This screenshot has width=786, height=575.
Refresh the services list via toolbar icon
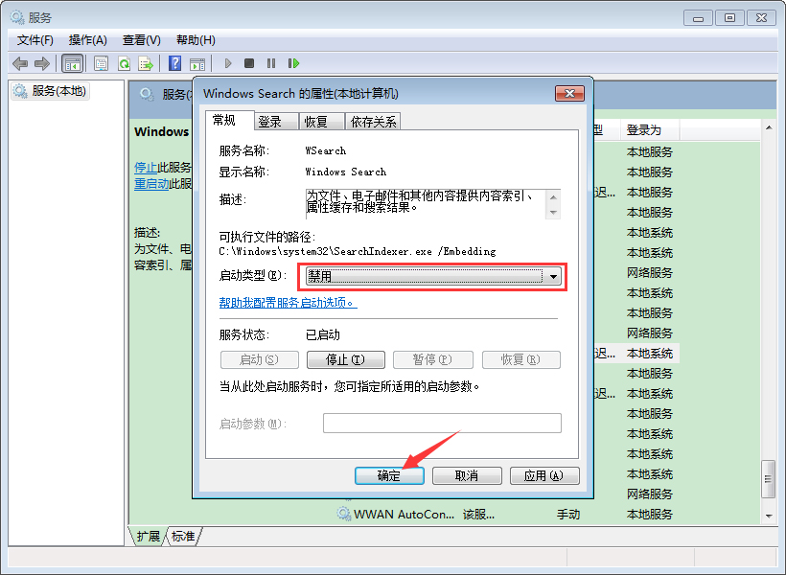(x=124, y=62)
